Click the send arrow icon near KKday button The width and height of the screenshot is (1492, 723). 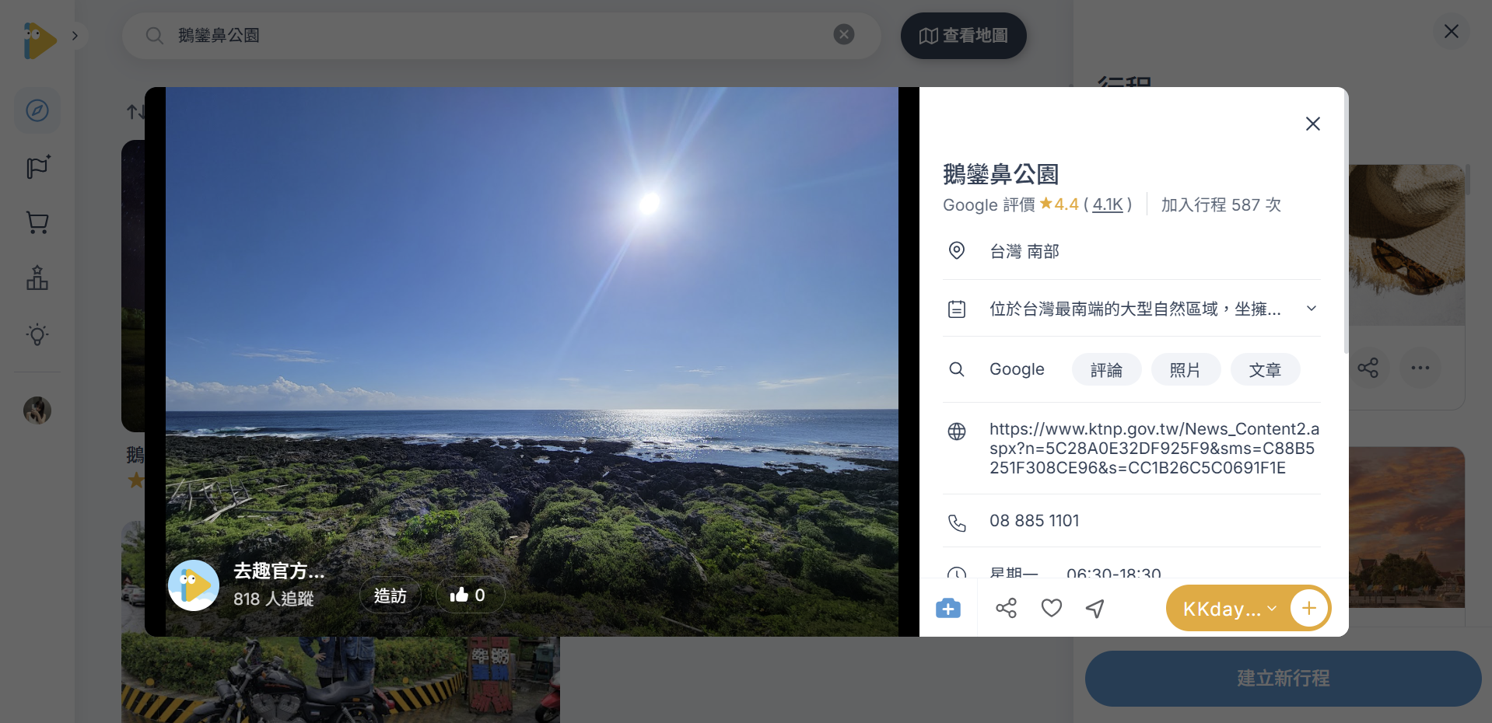(1094, 608)
